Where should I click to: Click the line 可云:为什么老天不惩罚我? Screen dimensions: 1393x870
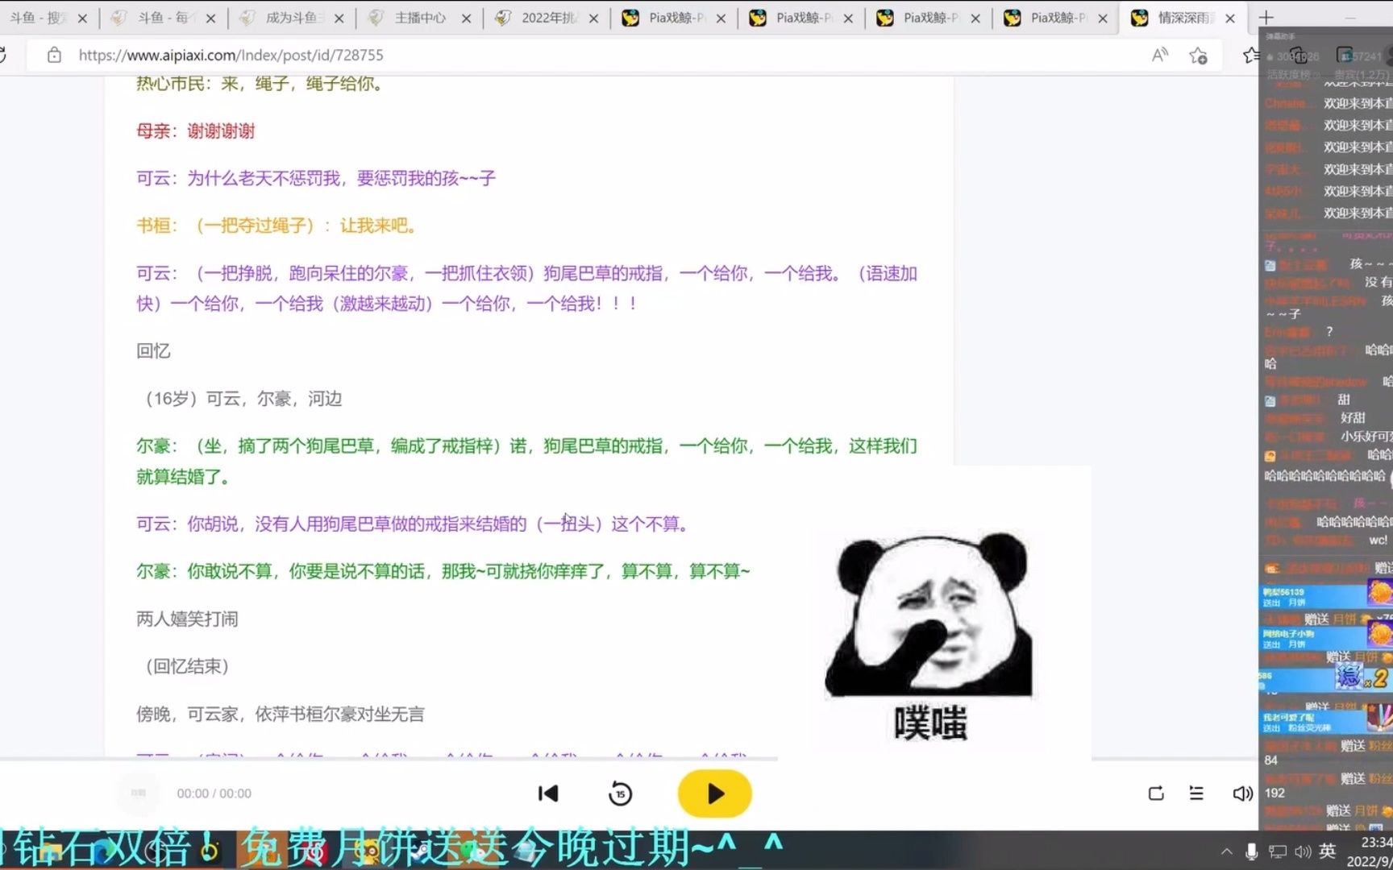pos(315,178)
